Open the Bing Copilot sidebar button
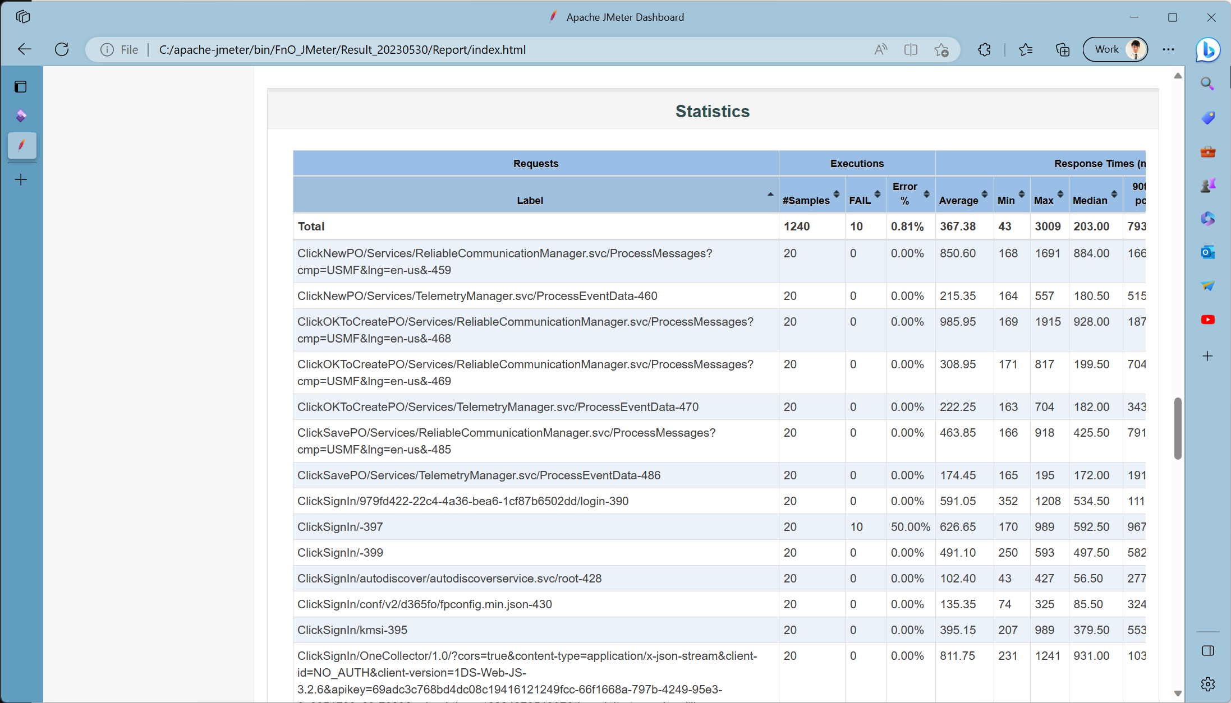This screenshot has width=1231, height=703. [1207, 49]
